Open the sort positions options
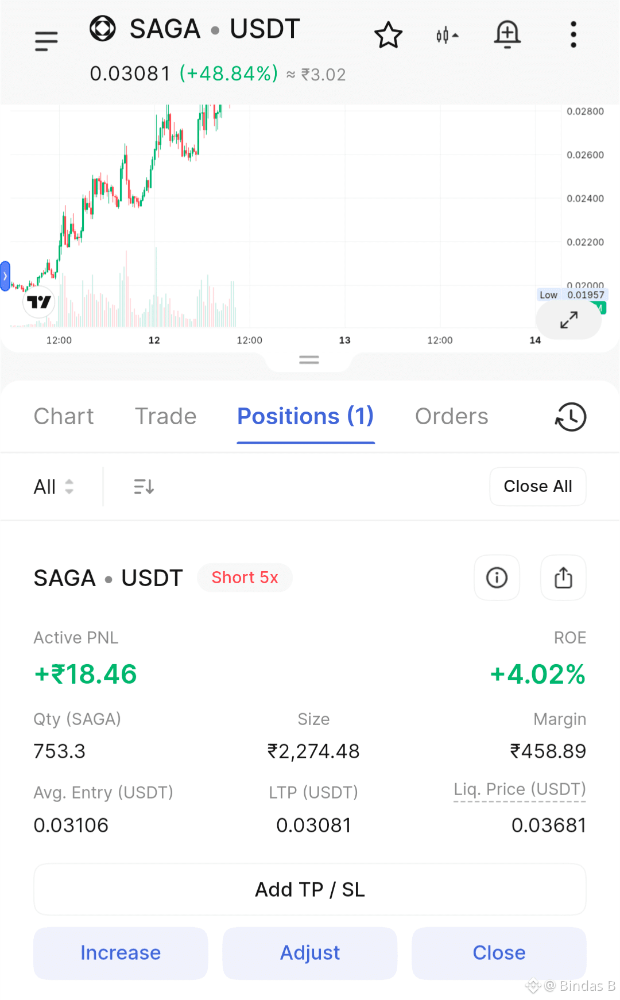Screen dimensions: 620x1000 tap(144, 487)
